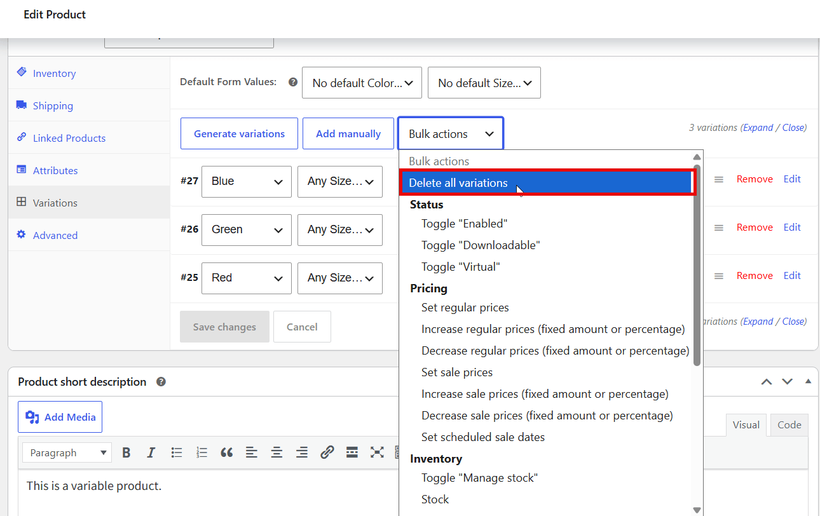Insert a numbered list
The height and width of the screenshot is (516, 820).
[x=202, y=452]
